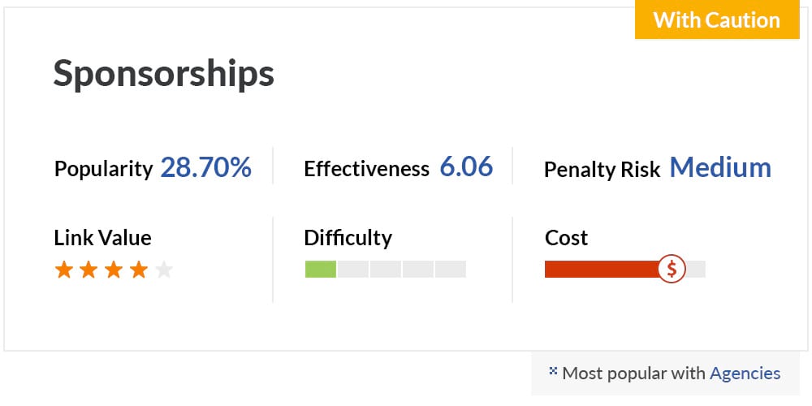Image resolution: width=812 pixels, height=406 pixels.
Task: Click the Medium penalty risk value
Action: point(720,168)
